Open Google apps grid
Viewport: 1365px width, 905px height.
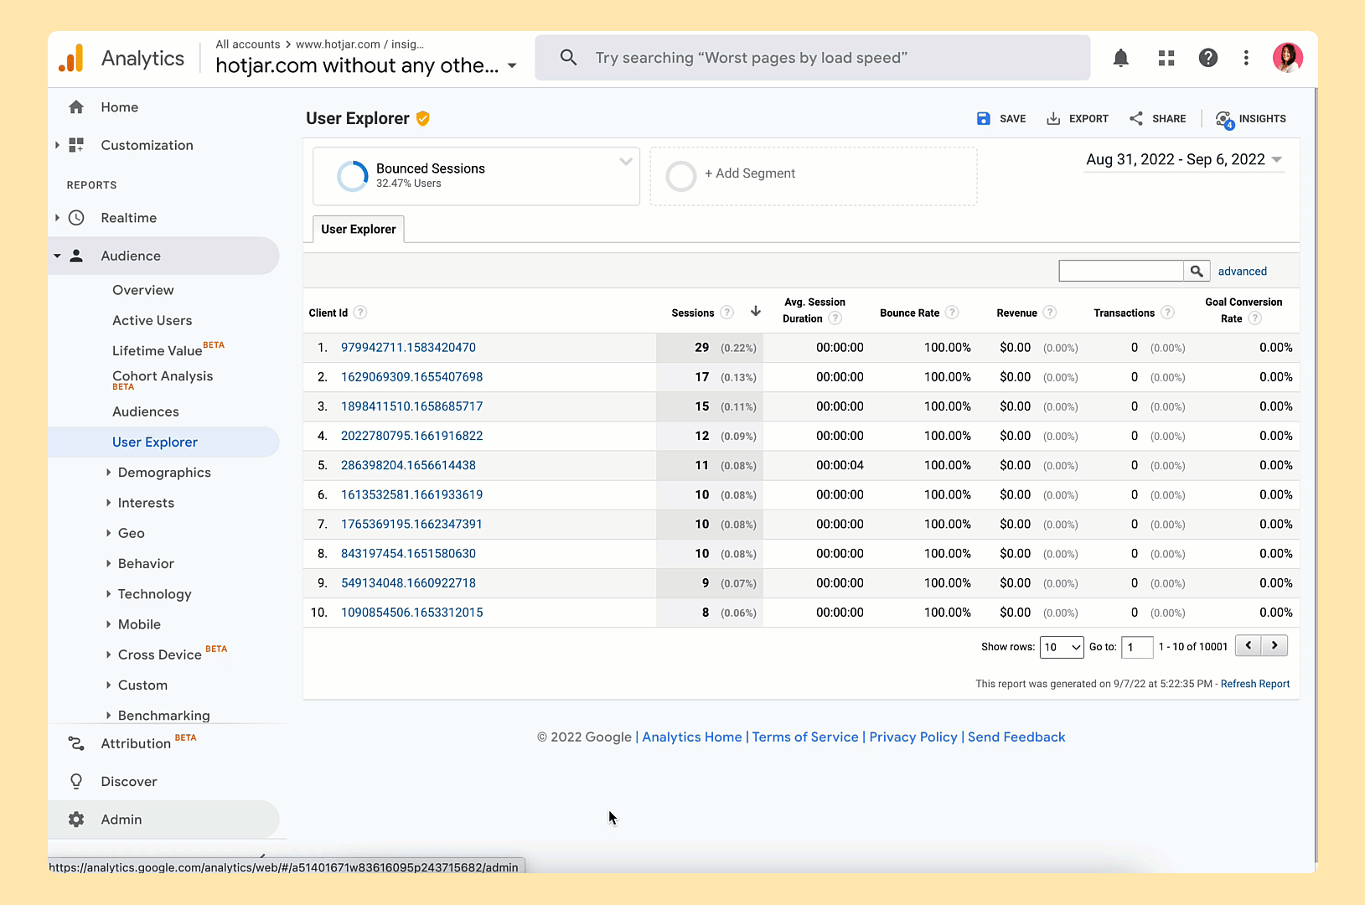[x=1166, y=58]
